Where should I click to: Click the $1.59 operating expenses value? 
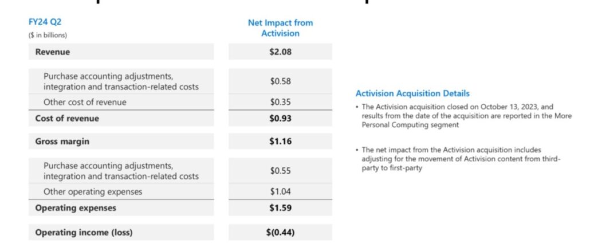pos(280,208)
